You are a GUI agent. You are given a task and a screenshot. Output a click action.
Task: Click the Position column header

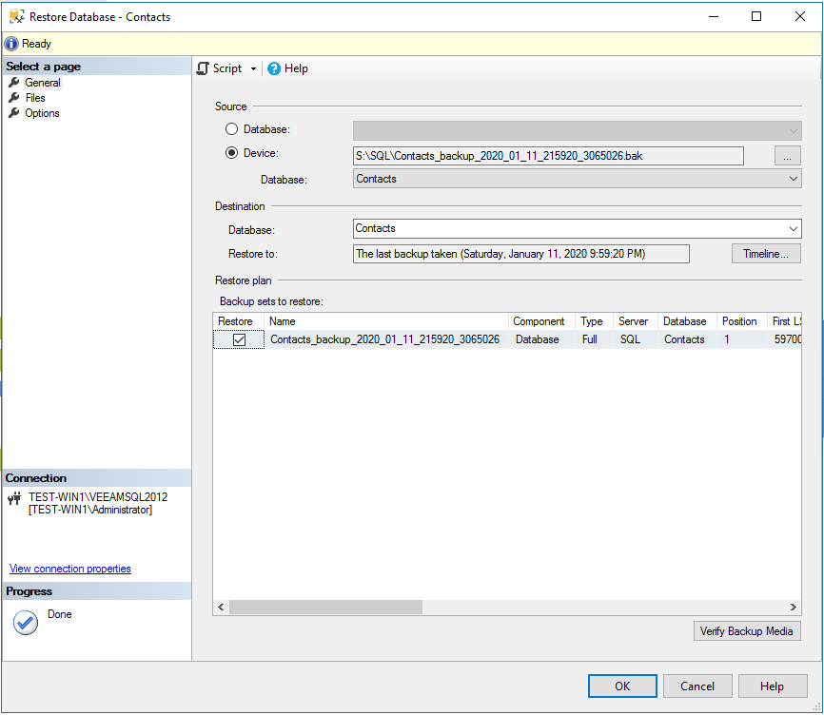(742, 321)
